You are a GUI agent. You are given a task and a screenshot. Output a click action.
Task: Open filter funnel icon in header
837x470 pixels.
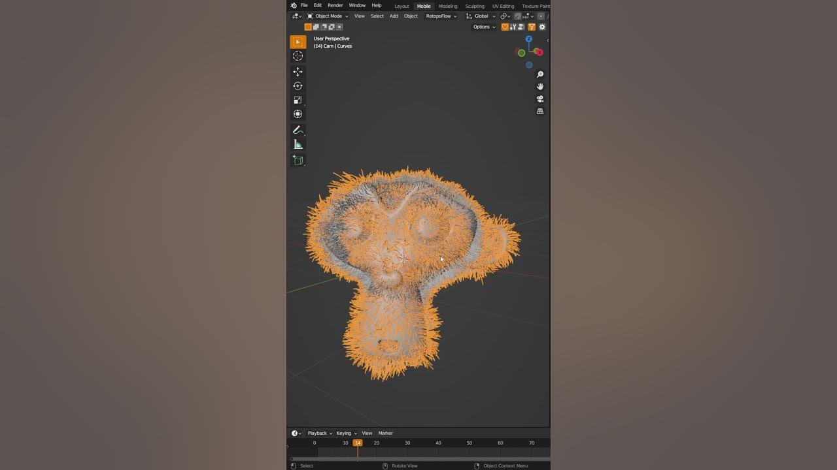(x=532, y=27)
